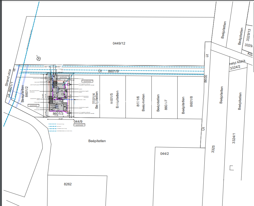This screenshot has width=254, height=206.
Task: Click the last blue legend line sample
Action: 54,131
